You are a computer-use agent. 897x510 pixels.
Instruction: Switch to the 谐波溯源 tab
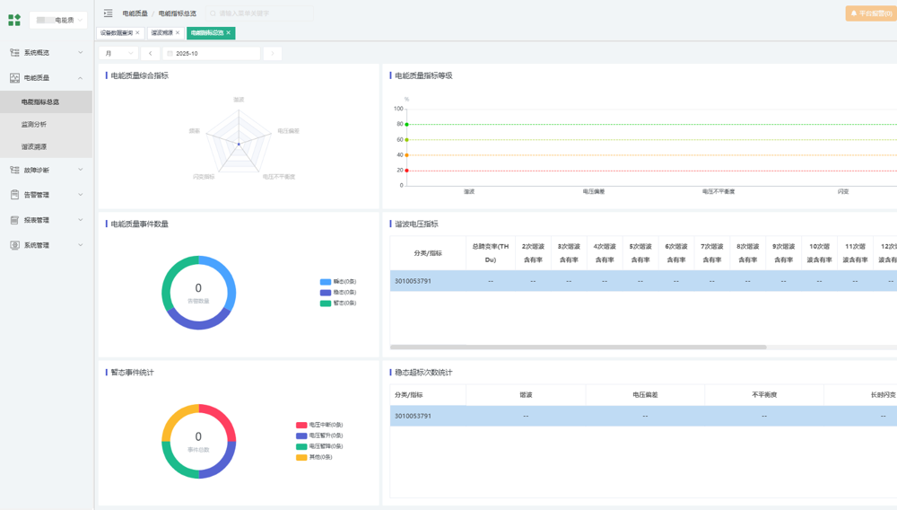161,33
